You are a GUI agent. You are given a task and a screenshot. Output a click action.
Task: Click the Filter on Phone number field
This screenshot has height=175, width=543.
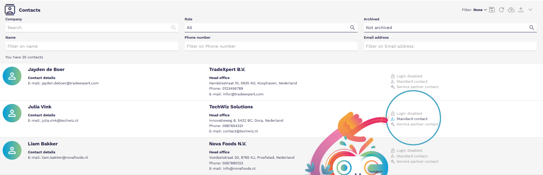(x=271, y=46)
